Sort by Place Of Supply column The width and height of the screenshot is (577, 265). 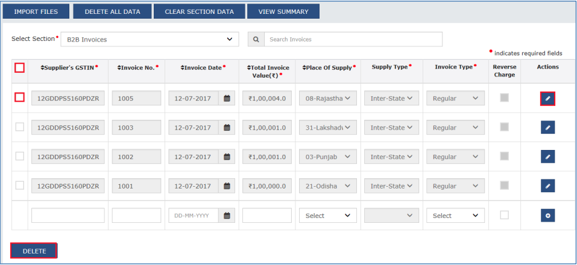point(304,67)
